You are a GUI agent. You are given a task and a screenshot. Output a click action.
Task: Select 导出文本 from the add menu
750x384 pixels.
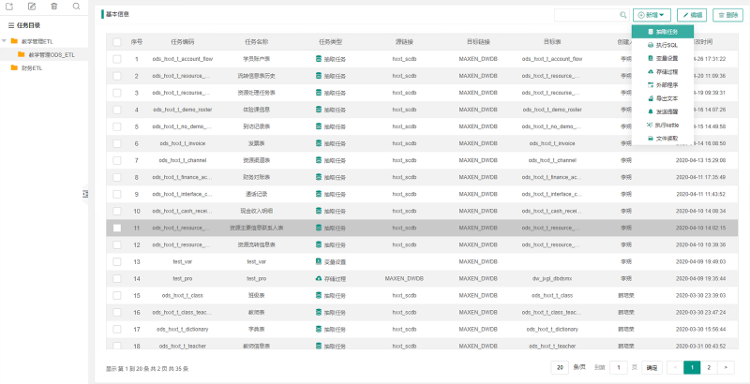tap(663, 98)
